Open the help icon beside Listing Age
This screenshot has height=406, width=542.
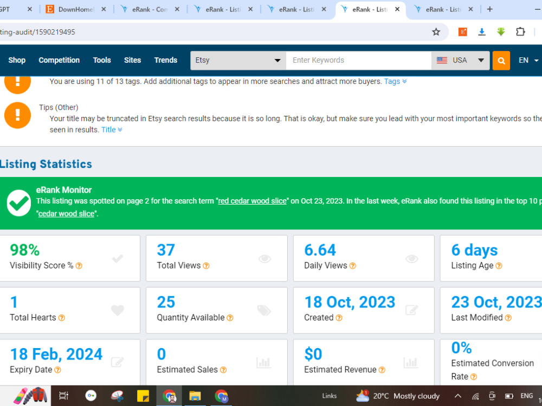pyautogui.click(x=499, y=266)
